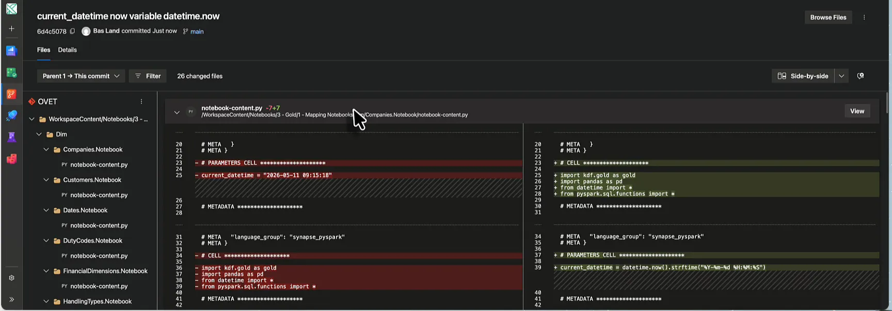This screenshot has width=892, height=311.
Task: Click removed line 'from pyspark.sql.functions import *'
Action: point(358,287)
